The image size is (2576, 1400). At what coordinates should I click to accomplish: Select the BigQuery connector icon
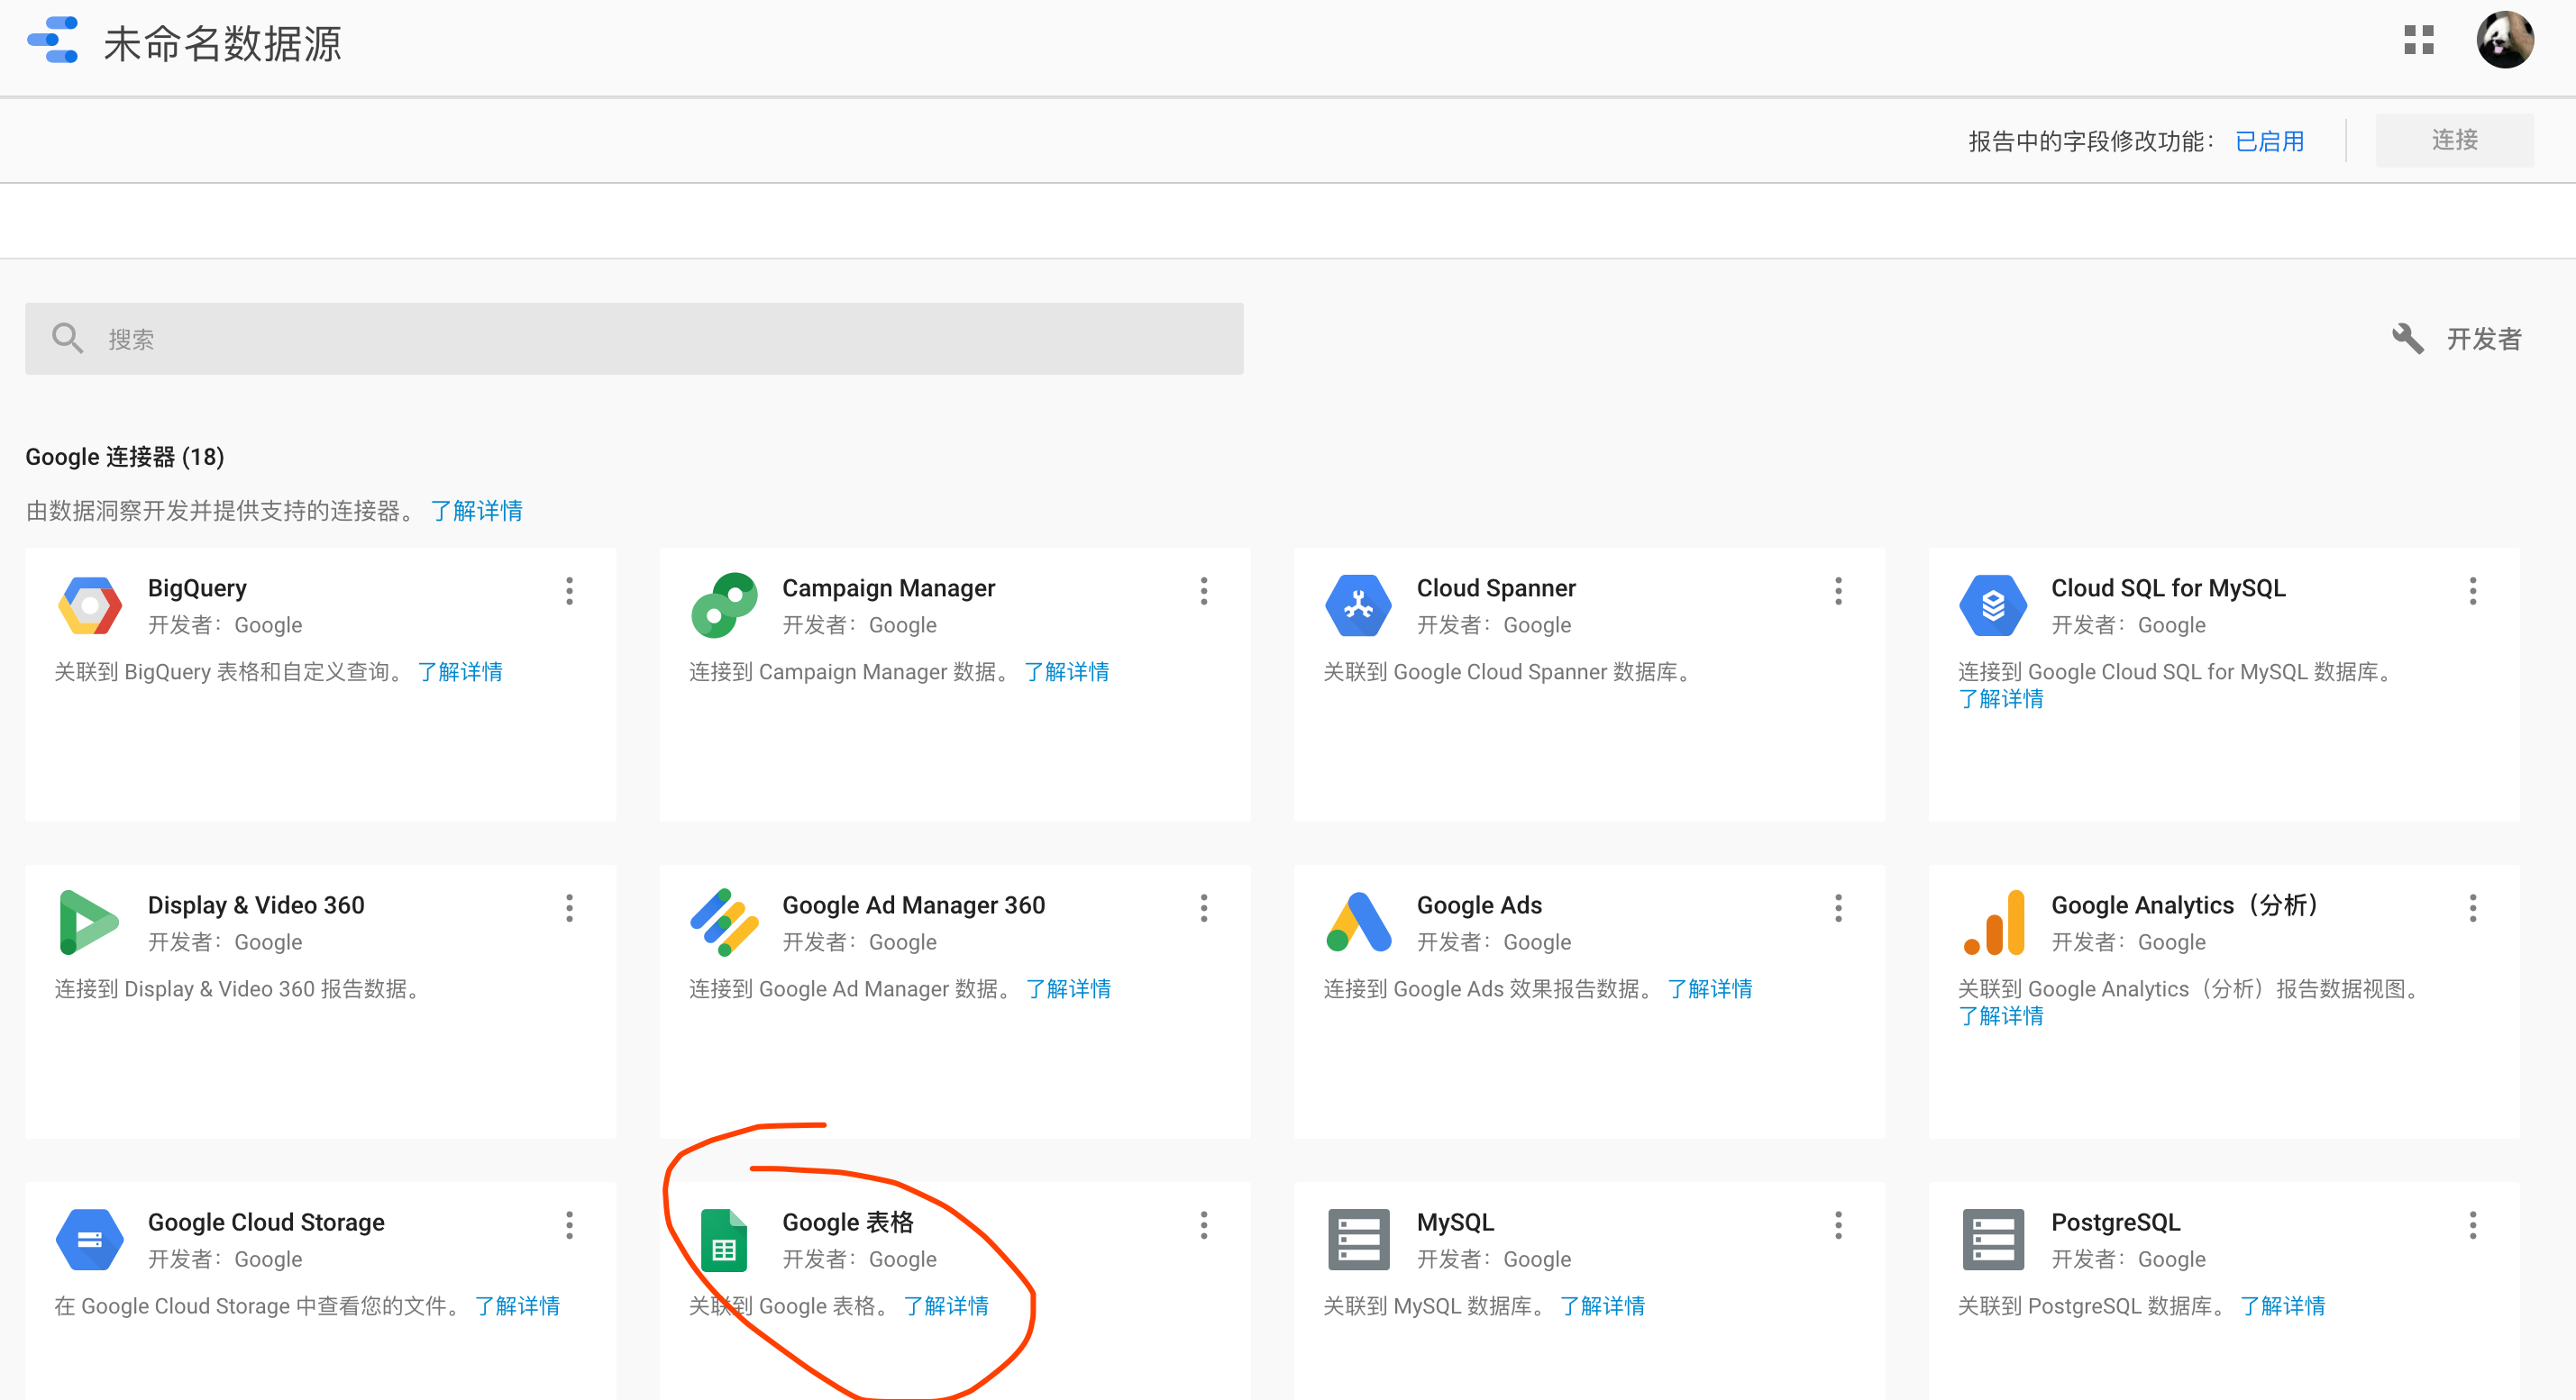[x=90, y=605]
